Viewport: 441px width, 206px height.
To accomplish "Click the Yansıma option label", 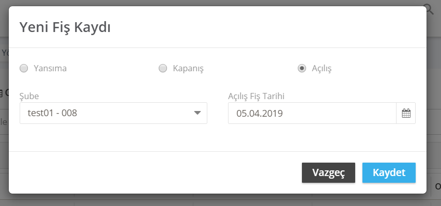I will point(50,68).
